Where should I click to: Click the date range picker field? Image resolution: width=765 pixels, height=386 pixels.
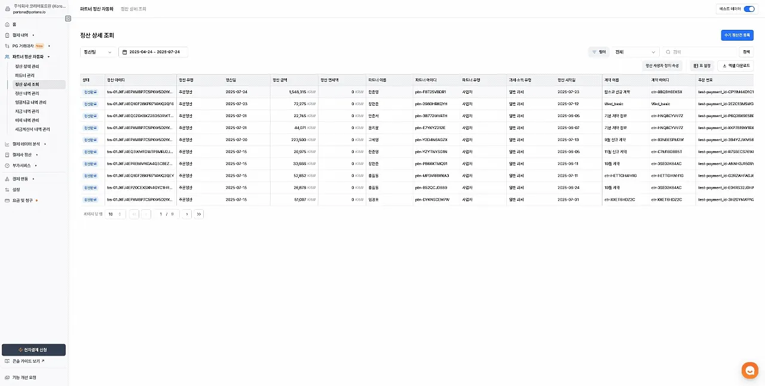click(154, 52)
